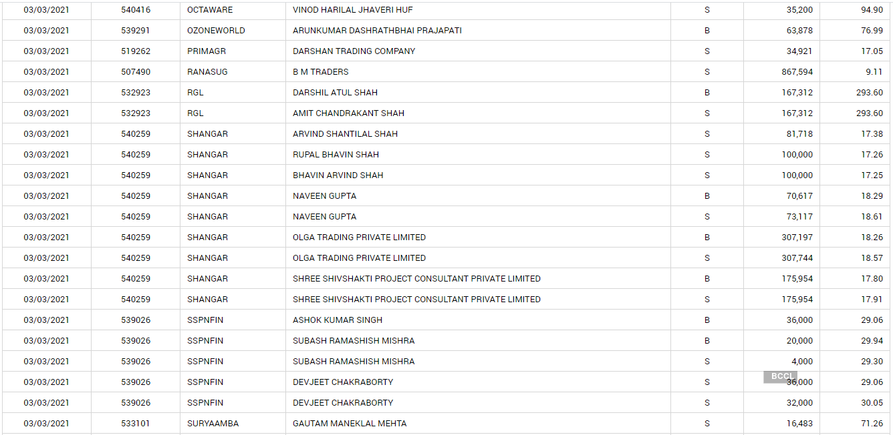Click DARSHIL ATUL SHAH client name
893x435 pixels.
(335, 93)
